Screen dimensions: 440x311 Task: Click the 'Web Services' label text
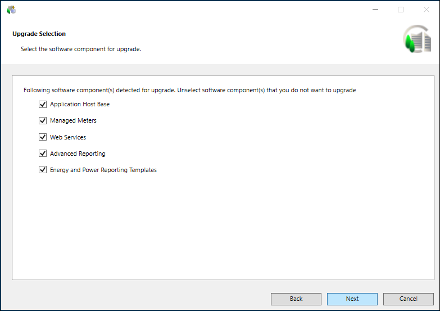click(68, 137)
